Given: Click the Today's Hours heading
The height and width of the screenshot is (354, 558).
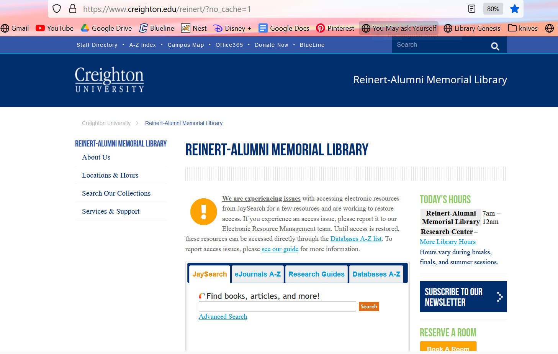Looking at the screenshot, I should point(445,199).
